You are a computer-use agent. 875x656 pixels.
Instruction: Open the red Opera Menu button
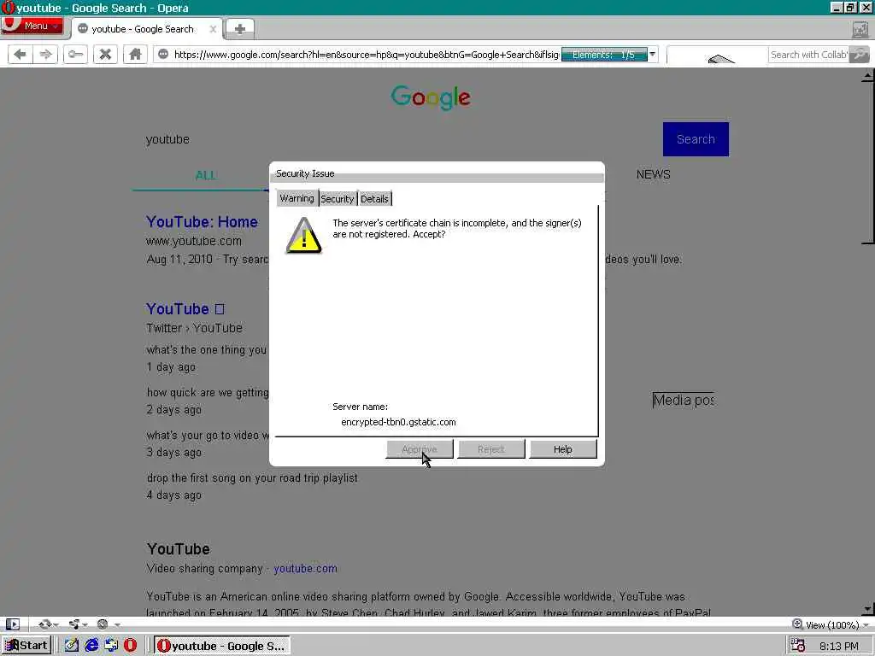(32, 26)
